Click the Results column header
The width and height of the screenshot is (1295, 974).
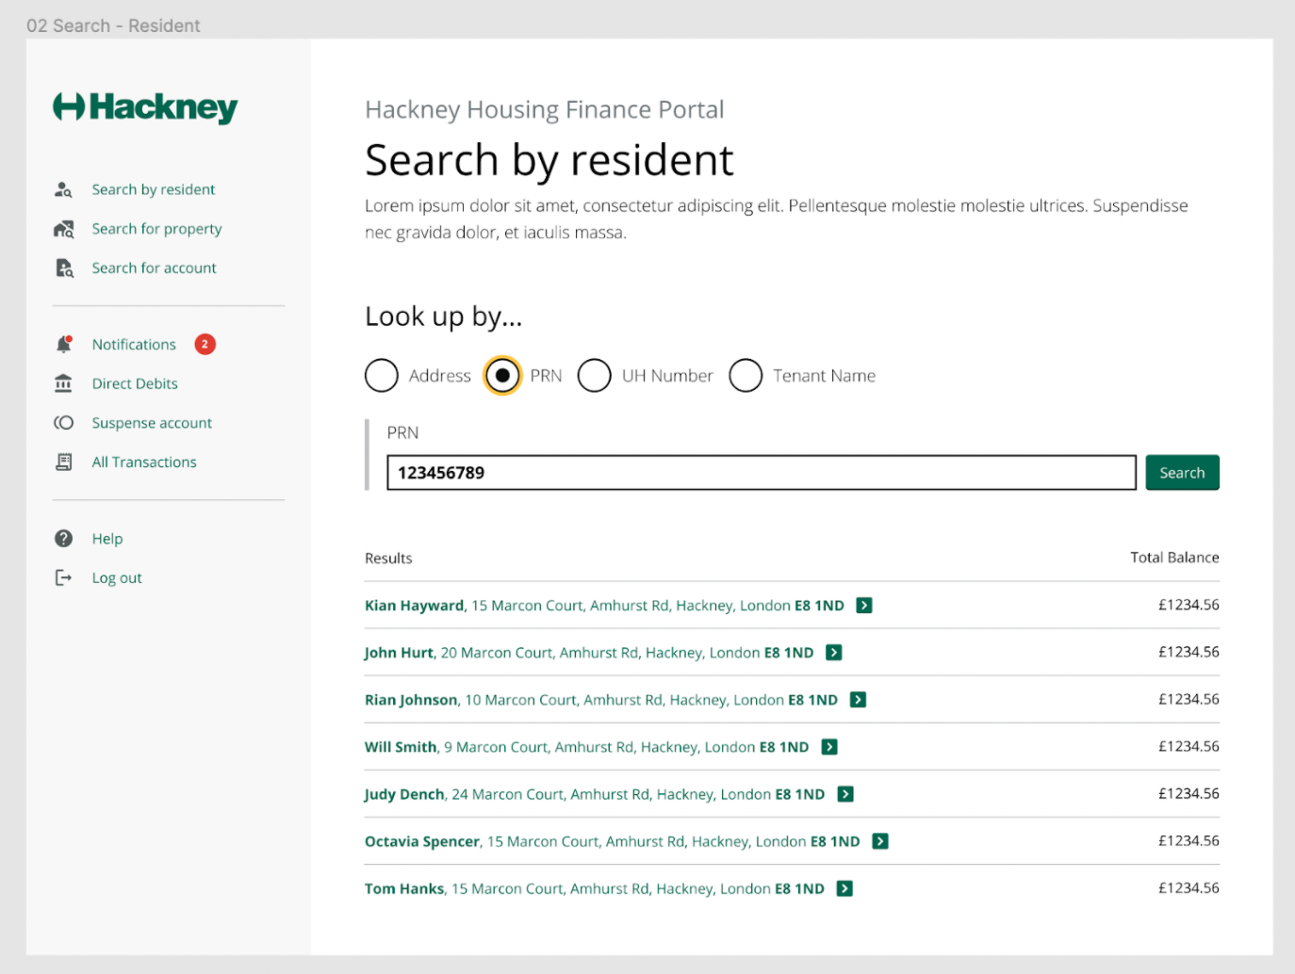[x=388, y=559]
